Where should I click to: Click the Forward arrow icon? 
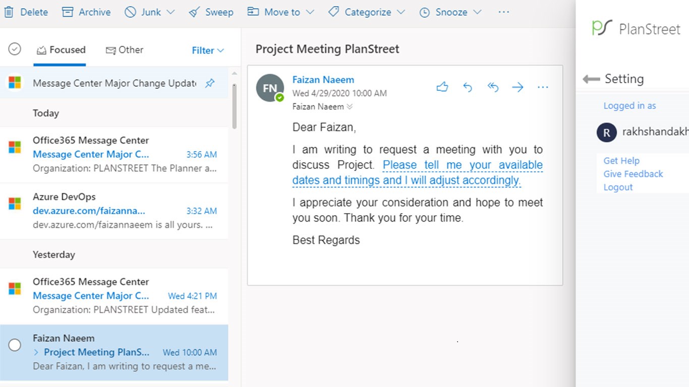(518, 87)
